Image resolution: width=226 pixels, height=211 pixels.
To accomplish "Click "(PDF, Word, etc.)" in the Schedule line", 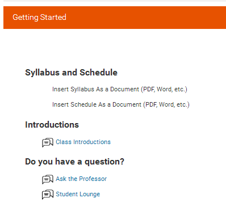I will [166, 104].
